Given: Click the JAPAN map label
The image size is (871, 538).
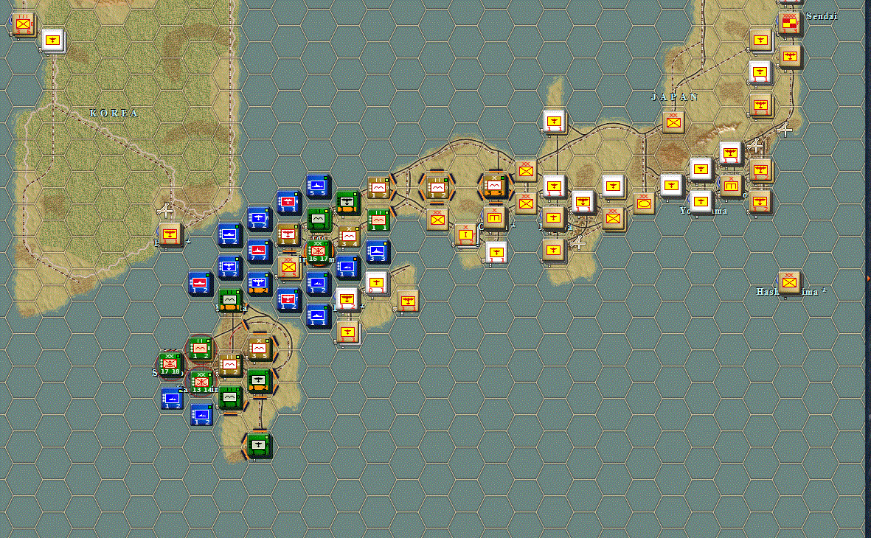Looking at the screenshot, I should click(x=676, y=97).
